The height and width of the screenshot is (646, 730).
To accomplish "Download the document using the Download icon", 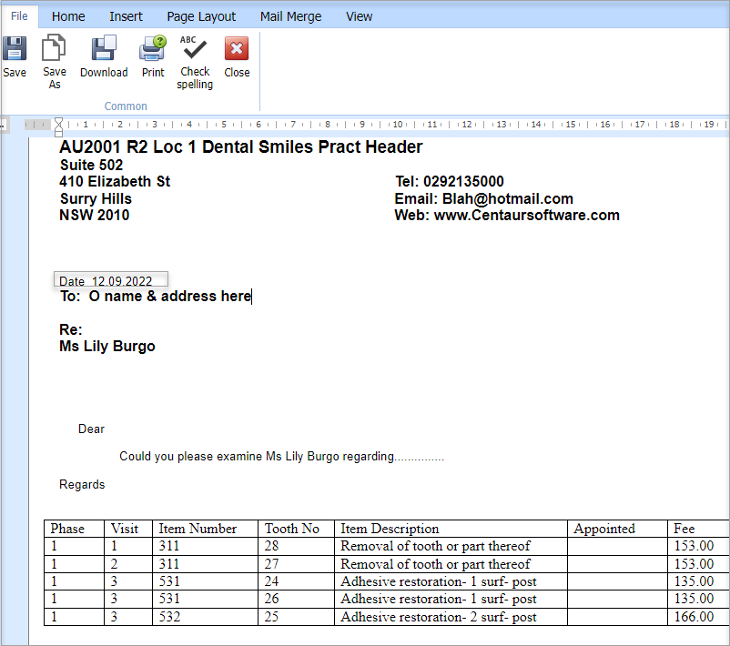I will coord(104,48).
